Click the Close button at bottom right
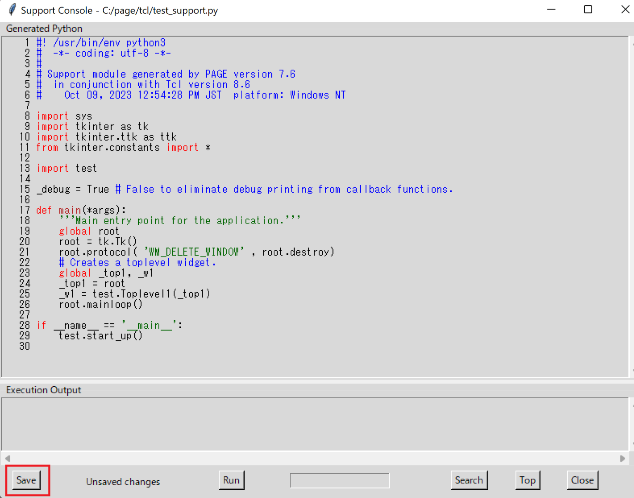This screenshot has width=634, height=498. [582, 480]
